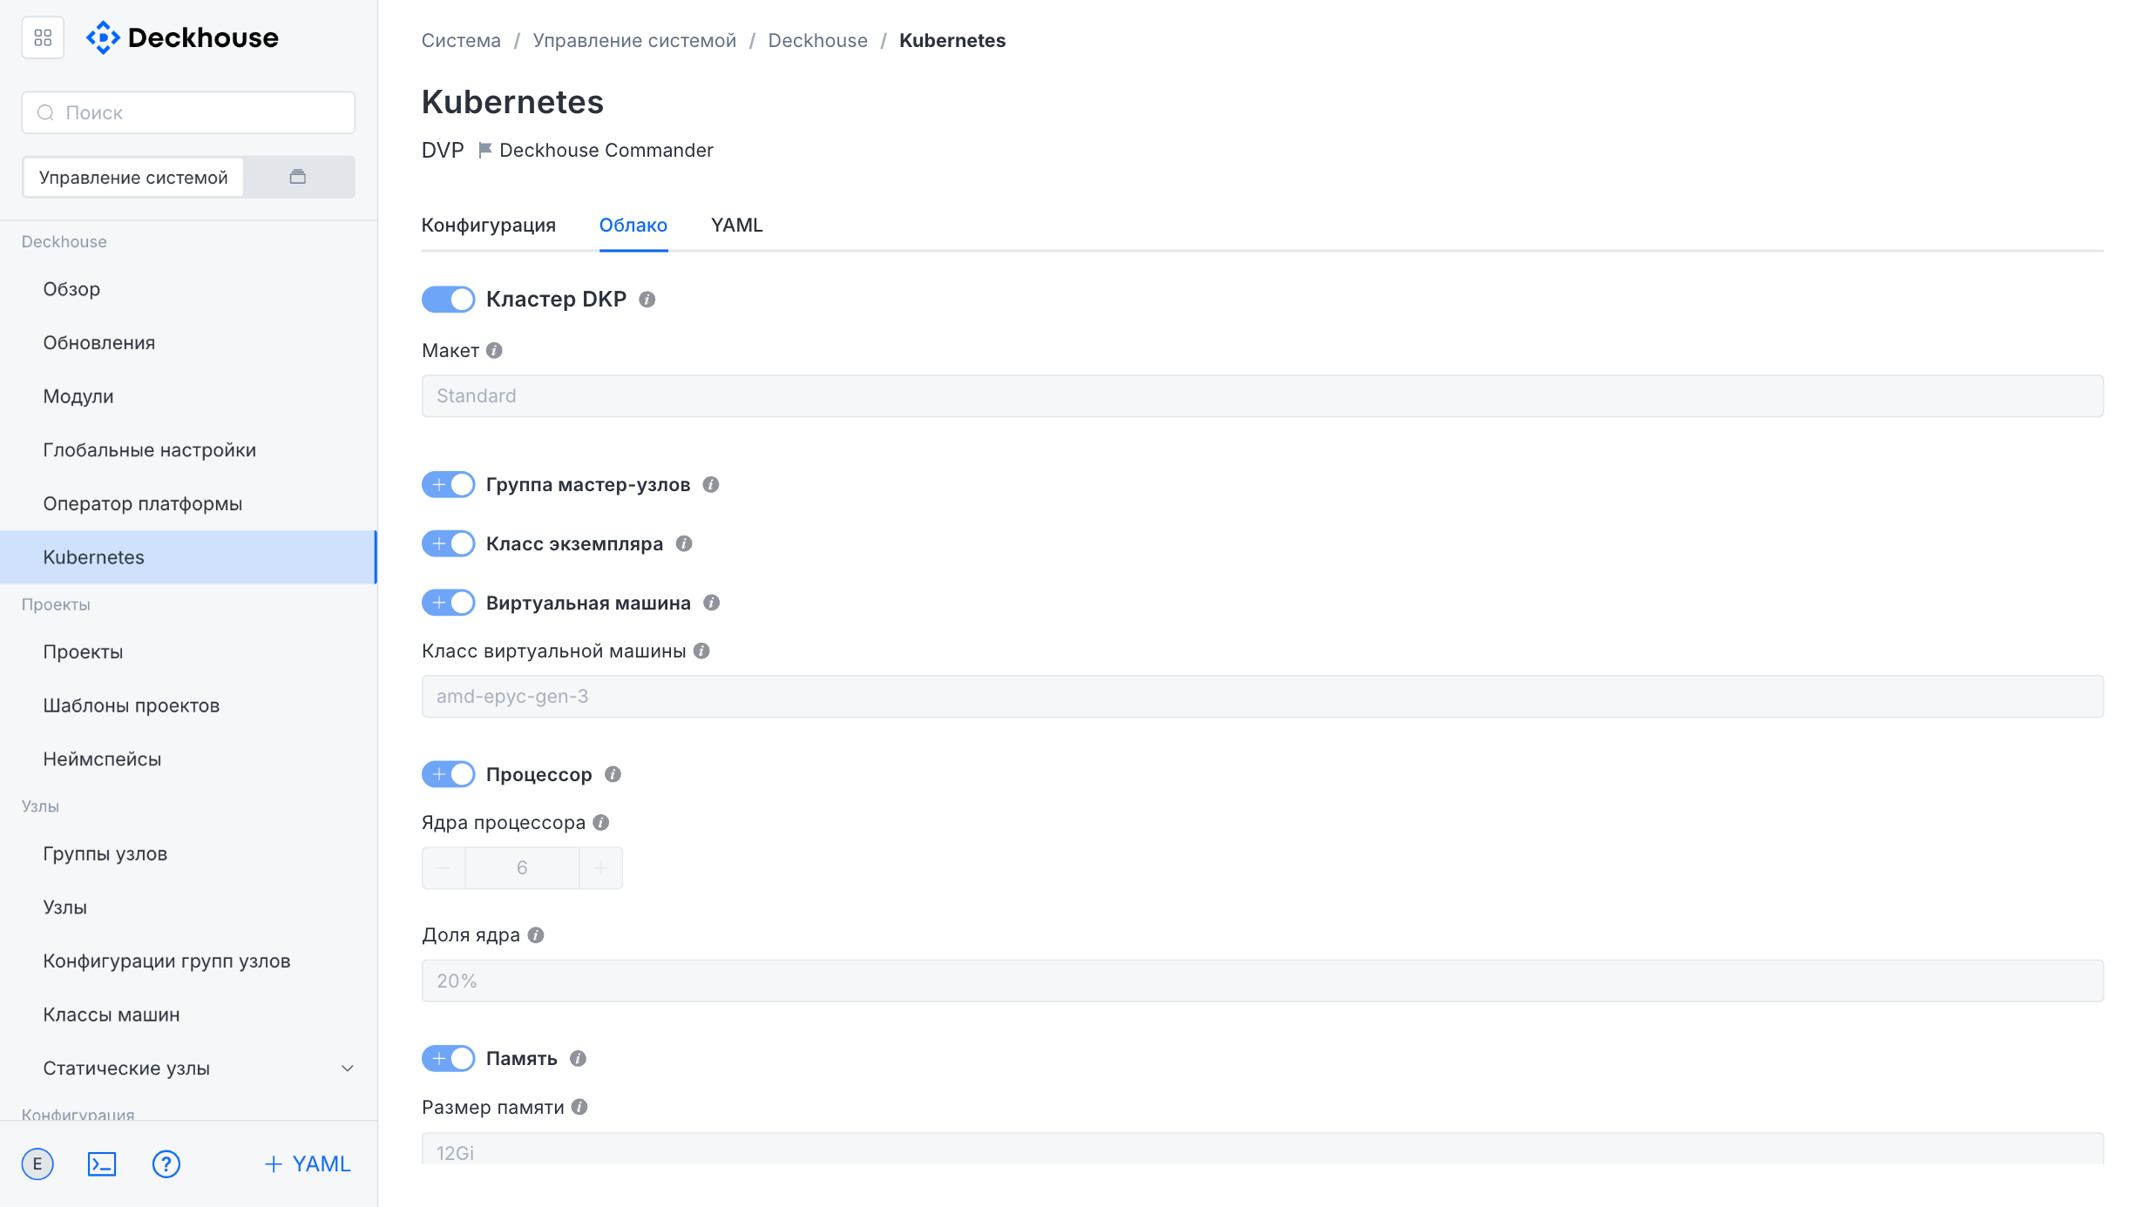Toggle the Класс экземпляра switch
Screen dimensions: 2147x1207
point(449,543)
